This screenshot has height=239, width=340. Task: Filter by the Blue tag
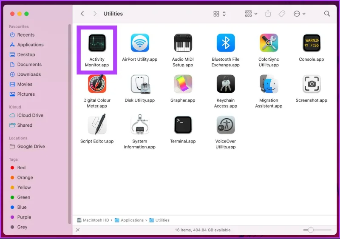[x=18, y=207]
